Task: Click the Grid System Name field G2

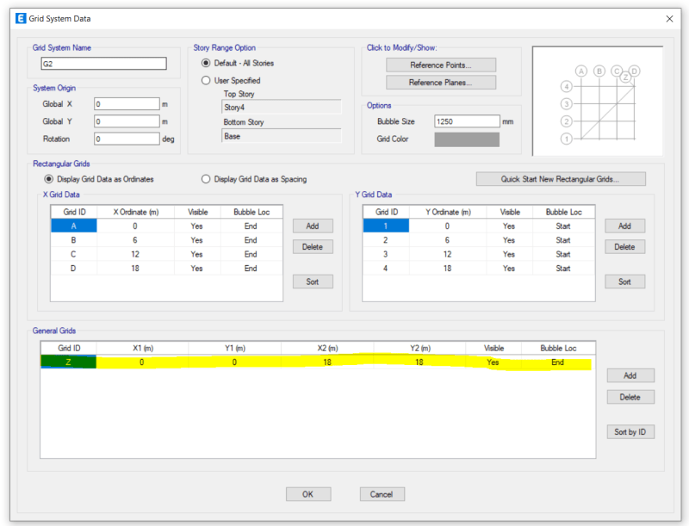Action: [x=103, y=64]
